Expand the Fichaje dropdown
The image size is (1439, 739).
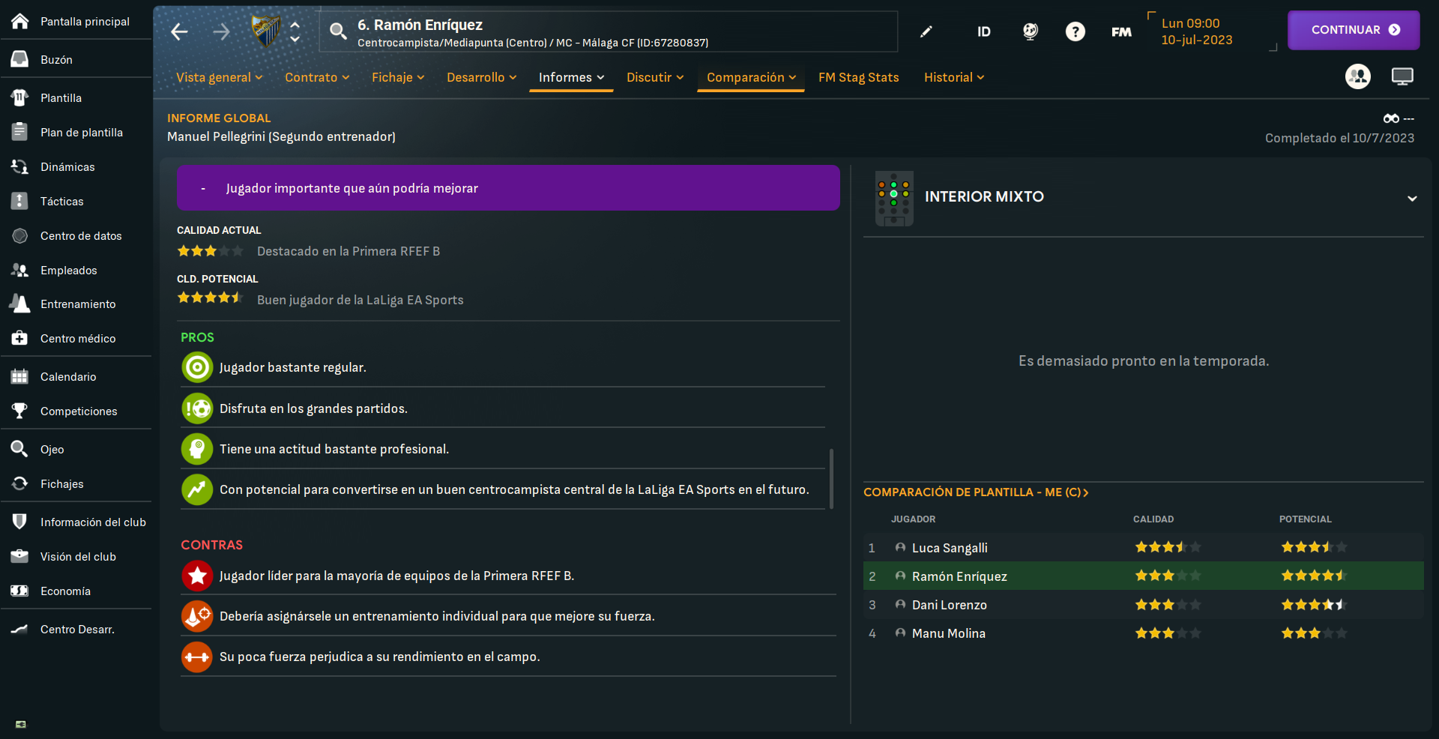398,77
